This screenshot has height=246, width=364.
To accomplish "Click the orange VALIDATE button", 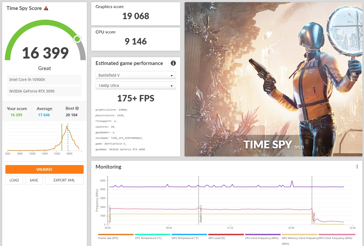I will tap(45, 169).
